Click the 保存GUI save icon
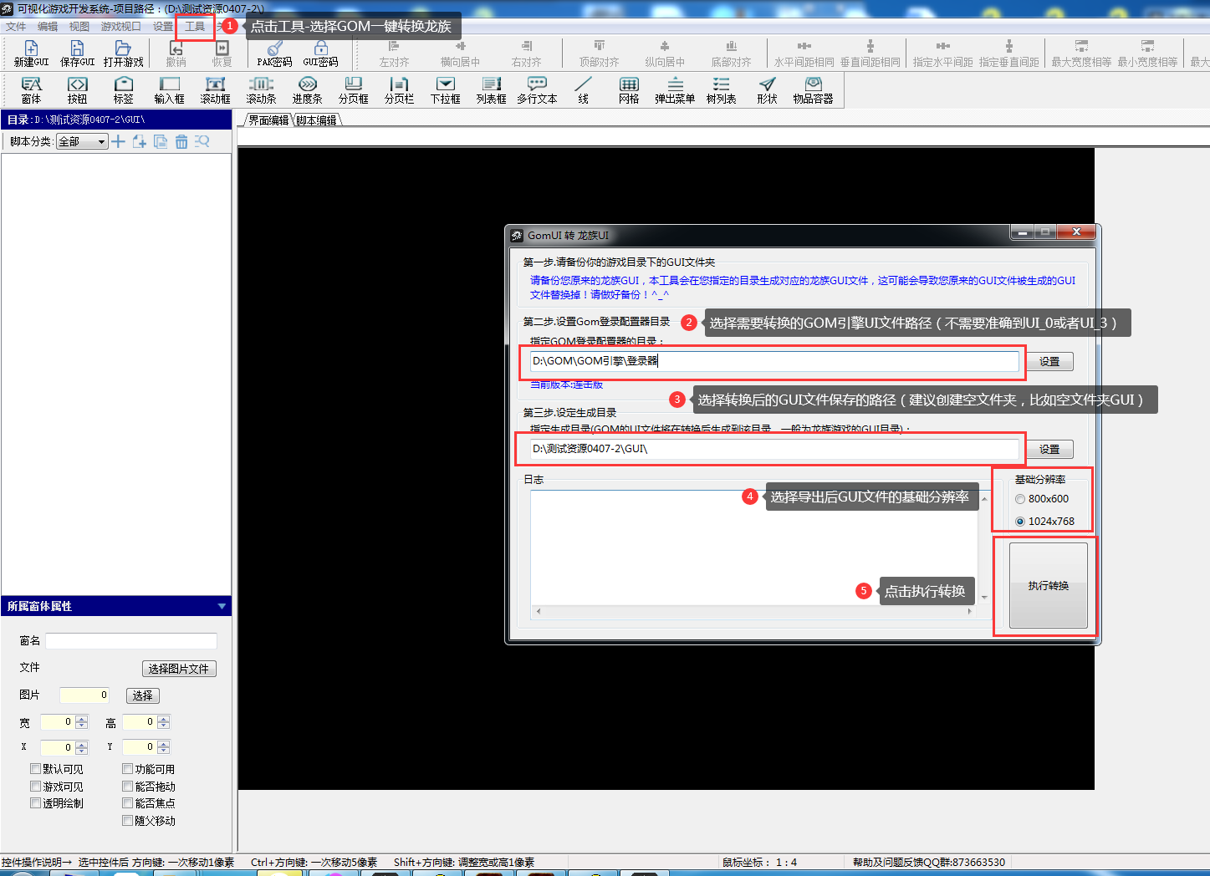The height and width of the screenshot is (876, 1210). click(77, 53)
